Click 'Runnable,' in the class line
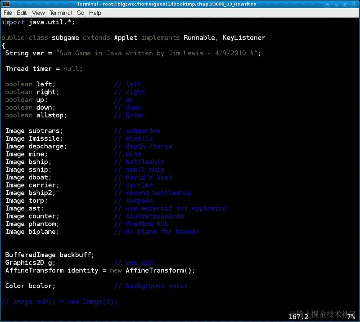 [201, 38]
